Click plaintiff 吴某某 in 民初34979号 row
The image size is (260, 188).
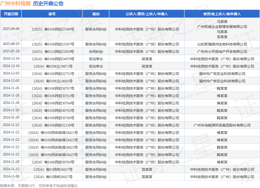click(x=147, y=59)
